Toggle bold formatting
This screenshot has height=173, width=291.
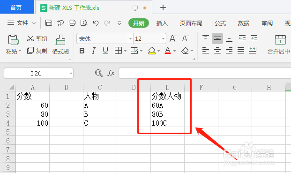(82, 51)
